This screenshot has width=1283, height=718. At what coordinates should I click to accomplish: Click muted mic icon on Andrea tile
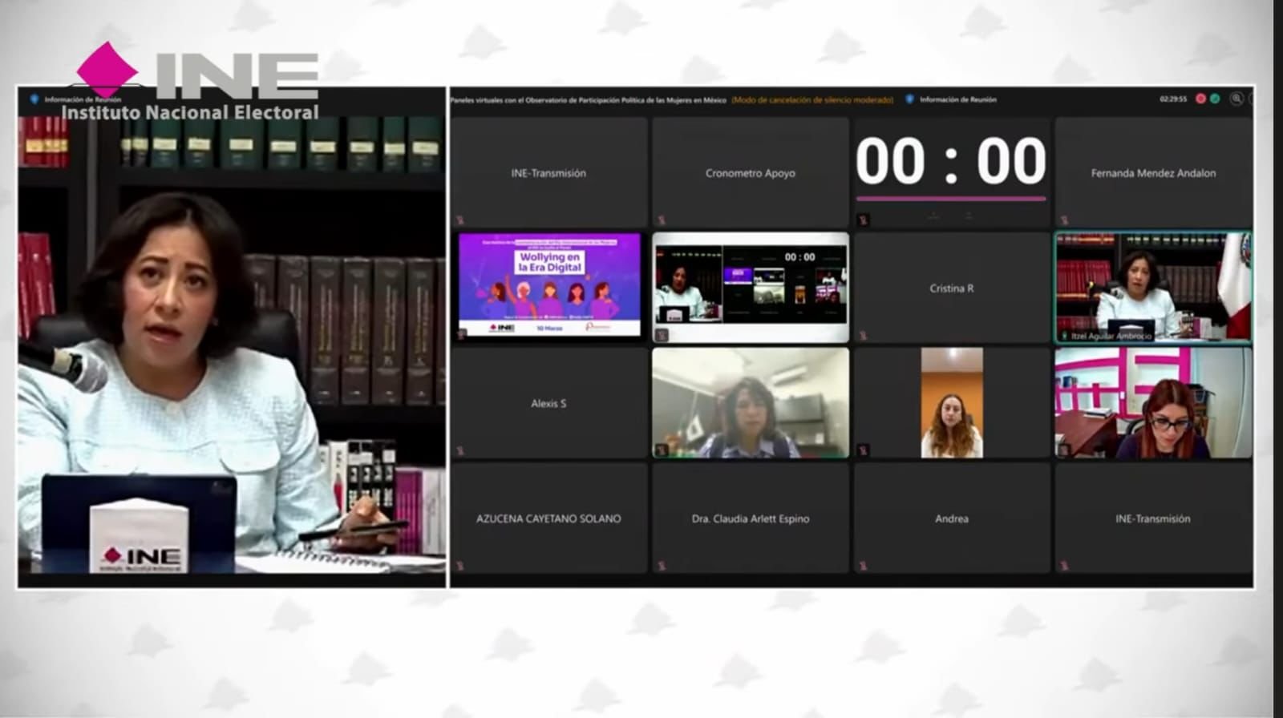coord(863,566)
